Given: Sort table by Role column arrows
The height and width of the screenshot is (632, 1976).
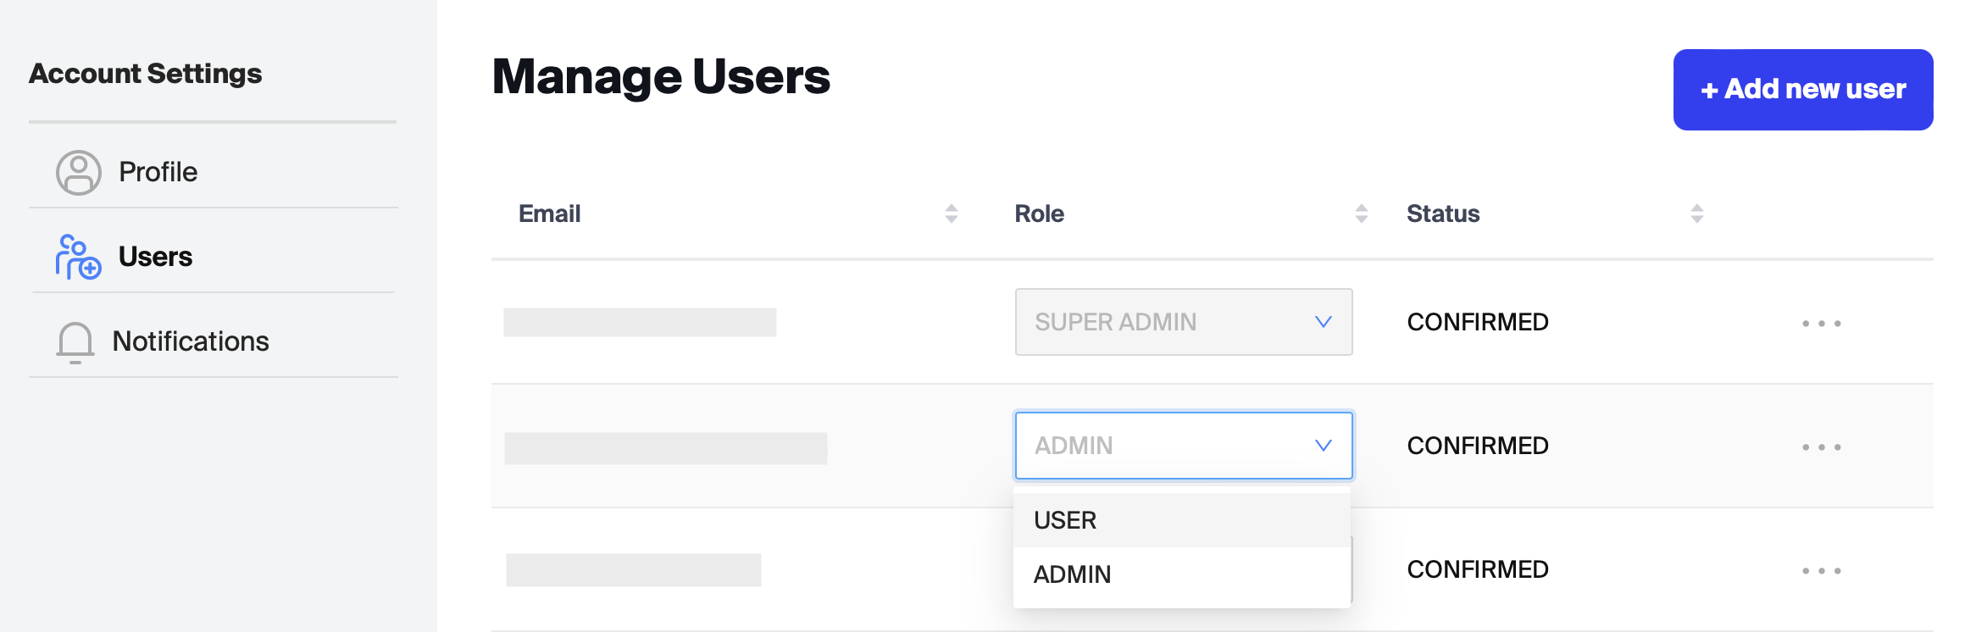Looking at the screenshot, I should coord(1361,213).
